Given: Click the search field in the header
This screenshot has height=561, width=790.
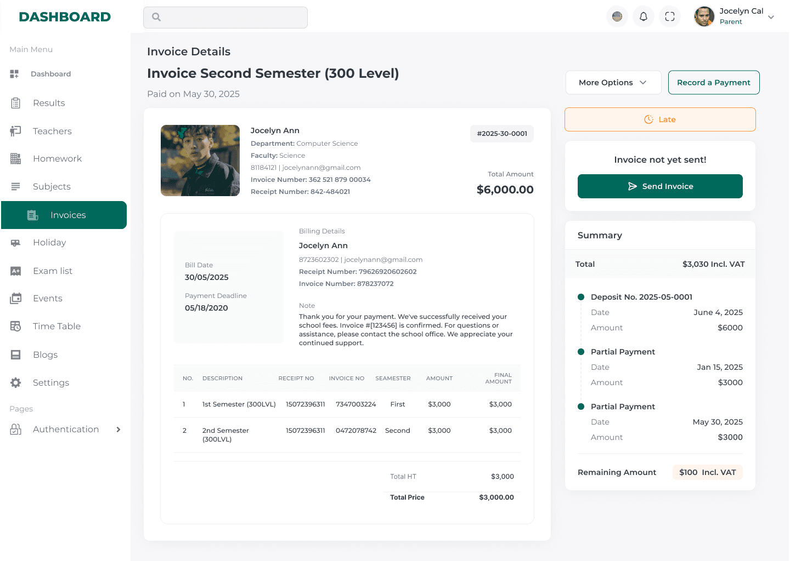Looking at the screenshot, I should [225, 17].
